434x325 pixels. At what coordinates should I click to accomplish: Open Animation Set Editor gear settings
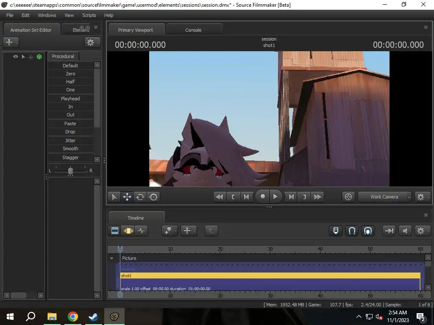point(92,42)
